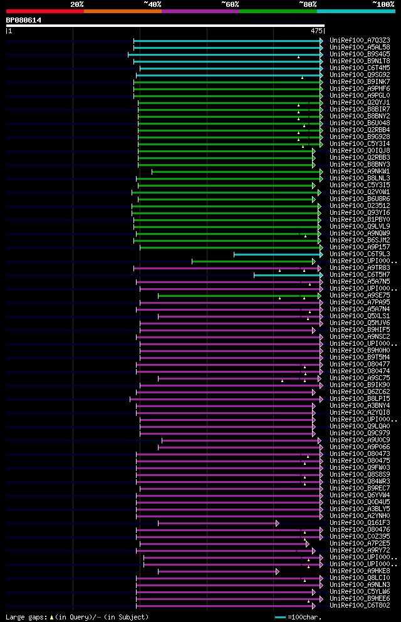Image resolution: width=401 pixels, height=622 pixels.
Task: Select hit UniRef100_A9RY72
Action: pos(360,550)
